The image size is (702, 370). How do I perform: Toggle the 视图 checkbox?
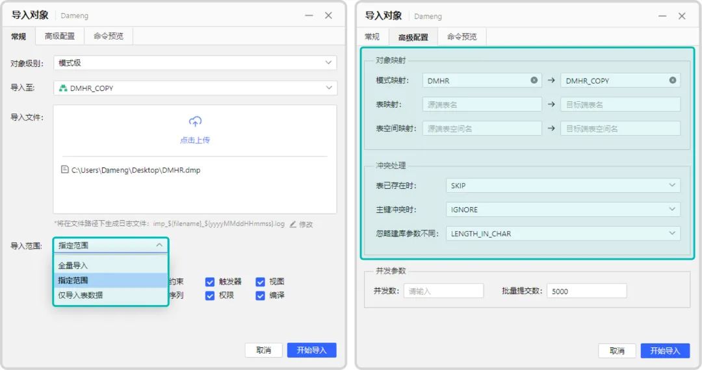(x=260, y=282)
